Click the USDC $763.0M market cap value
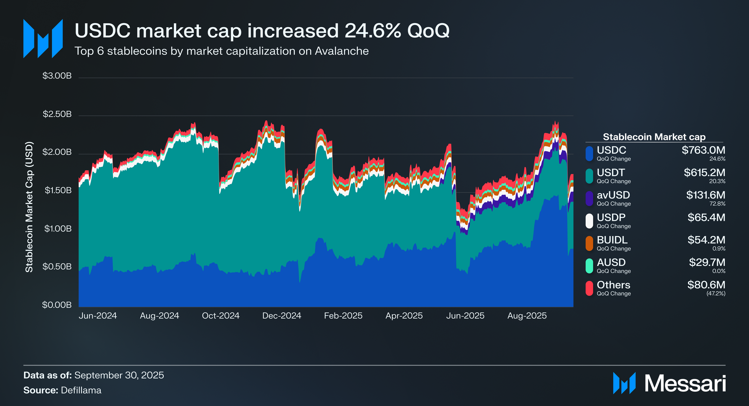Image resolution: width=749 pixels, height=406 pixels. point(703,150)
